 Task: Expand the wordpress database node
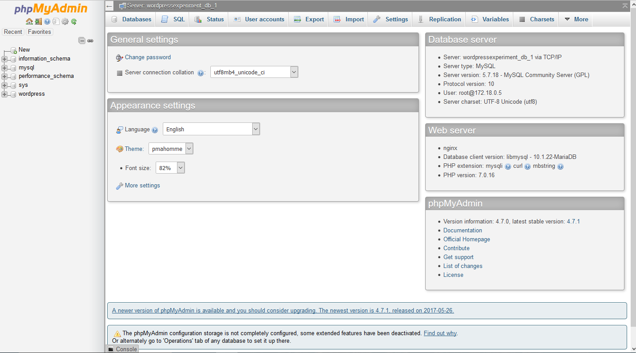pyautogui.click(x=4, y=94)
